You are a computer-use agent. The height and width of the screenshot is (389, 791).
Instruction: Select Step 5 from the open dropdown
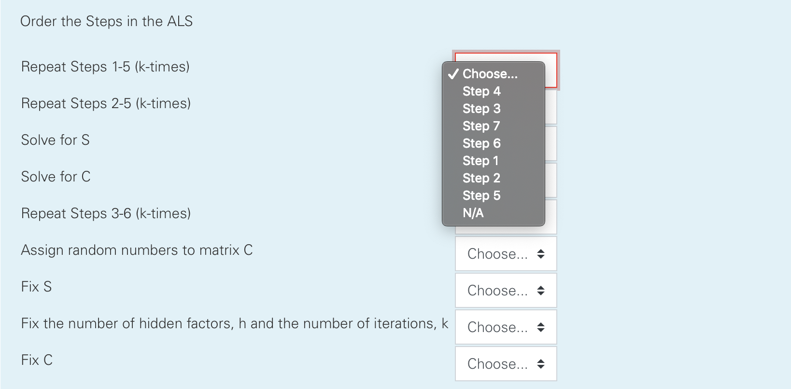coord(480,195)
